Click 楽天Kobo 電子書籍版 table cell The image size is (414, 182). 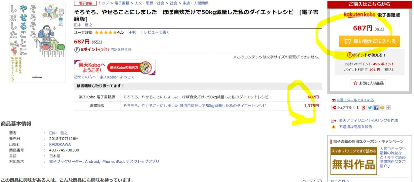[x=97, y=97]
